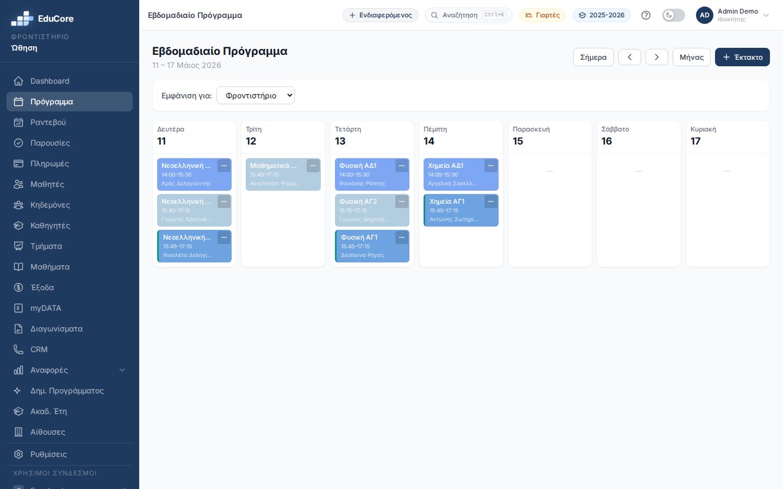This screenshot has height=489, width=783.
Task: Open Διαγωνίσματα file icon in sidebar
Action: [18, 329]
